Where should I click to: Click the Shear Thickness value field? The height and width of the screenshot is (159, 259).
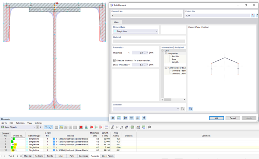[138, 64]
